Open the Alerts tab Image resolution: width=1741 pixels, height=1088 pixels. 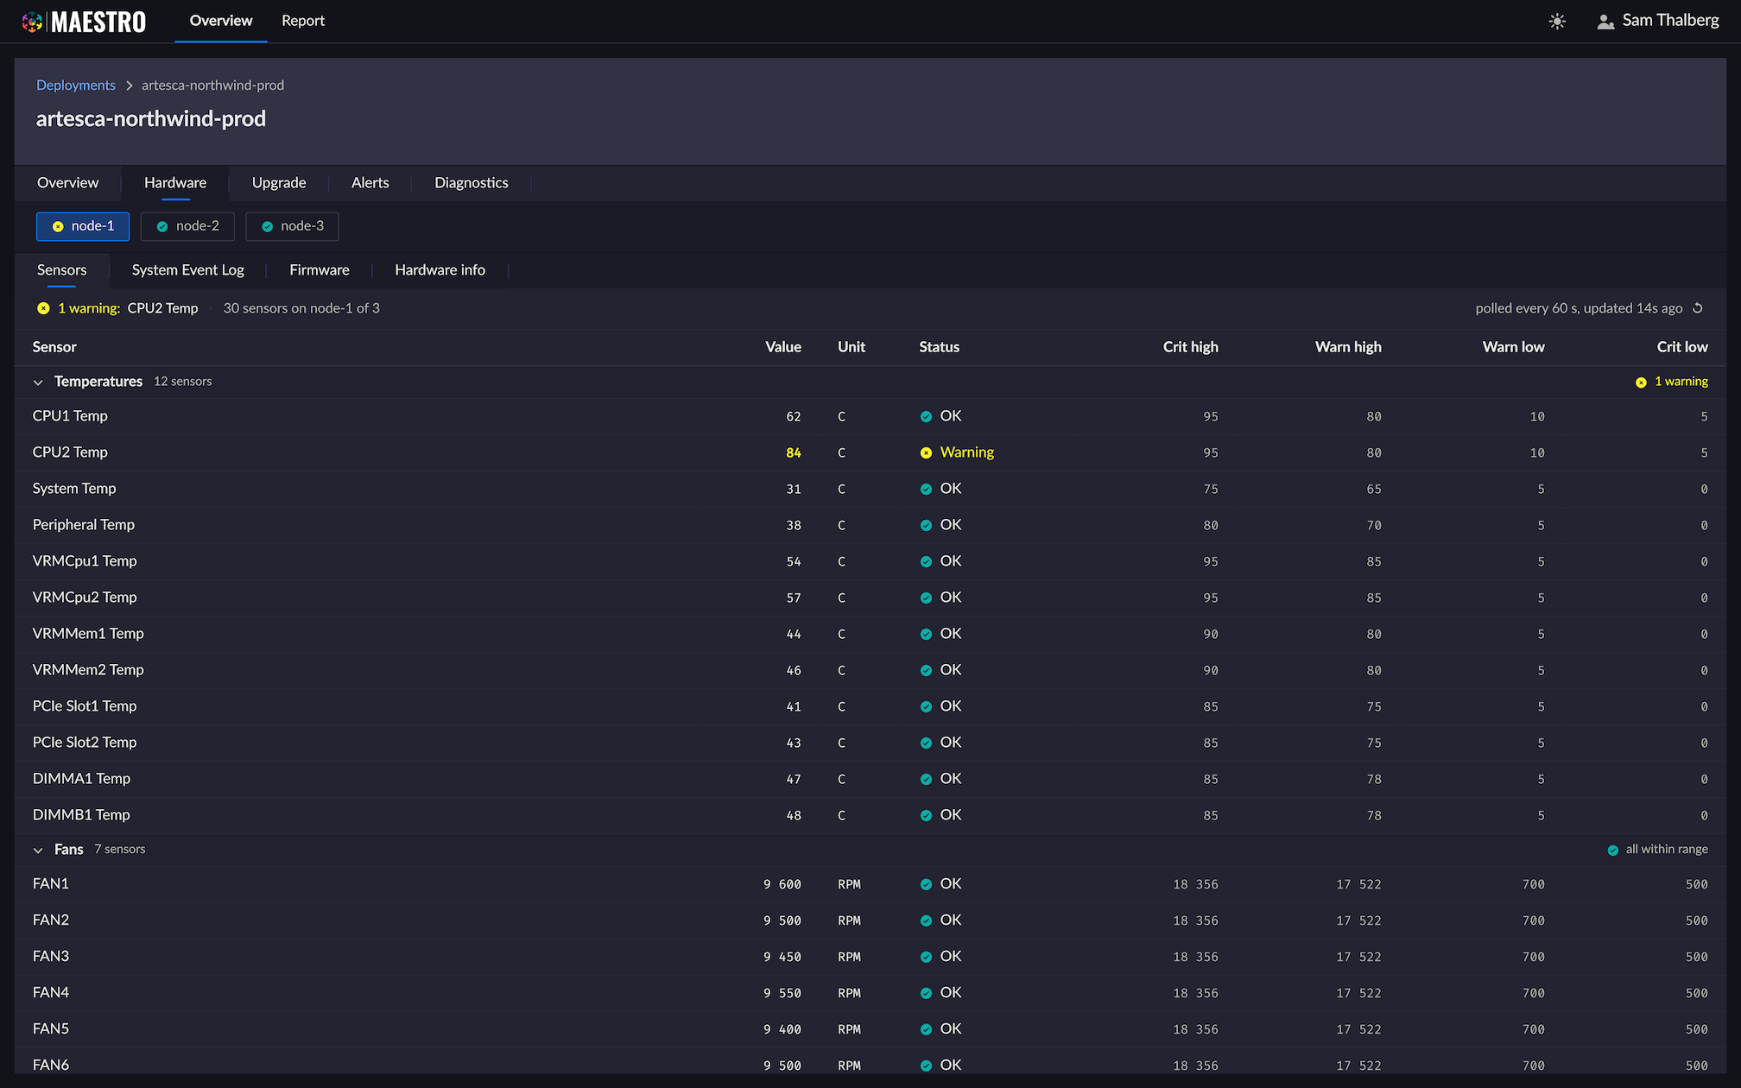[370, 183]
